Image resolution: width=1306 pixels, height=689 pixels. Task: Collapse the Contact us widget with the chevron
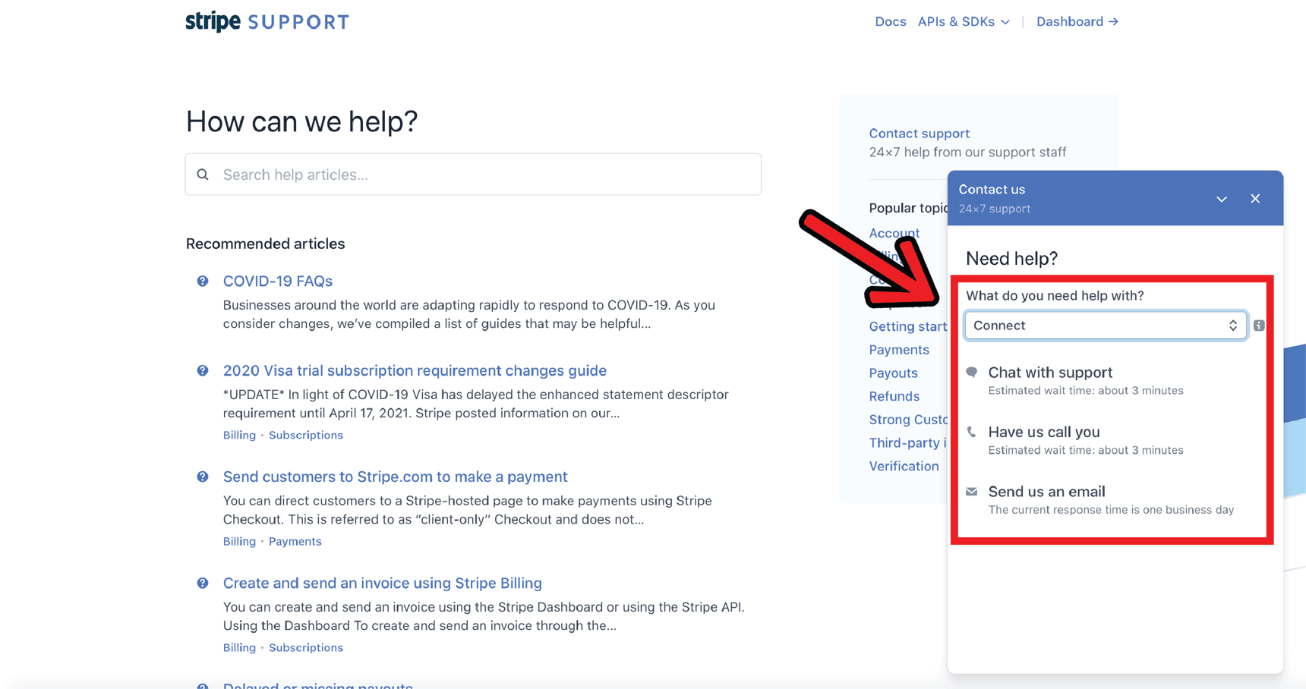click(1221, 198)
